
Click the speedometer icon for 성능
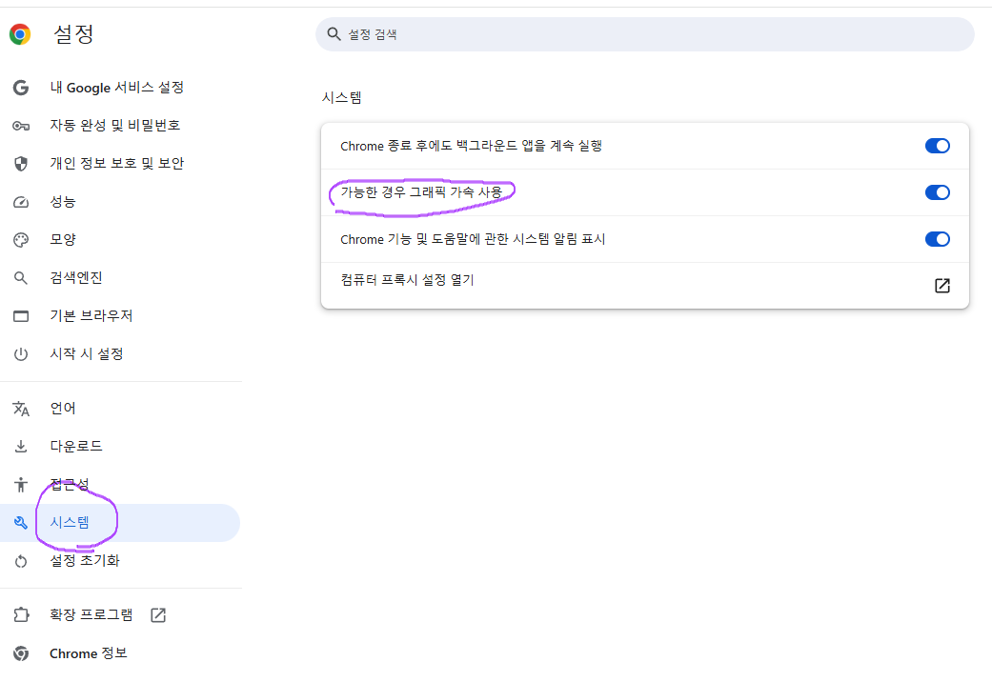tap(21, 202)
